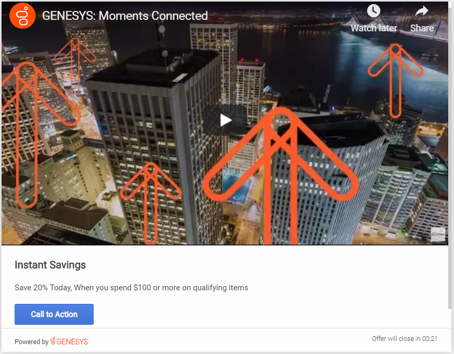Click the 'Share' text label

pos(422,28)
